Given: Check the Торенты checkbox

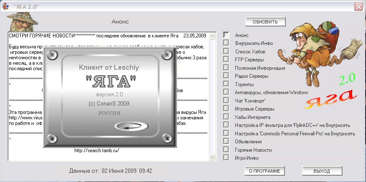Looking at the screenshot, I should pyautogui.click(x=226, y=84).
